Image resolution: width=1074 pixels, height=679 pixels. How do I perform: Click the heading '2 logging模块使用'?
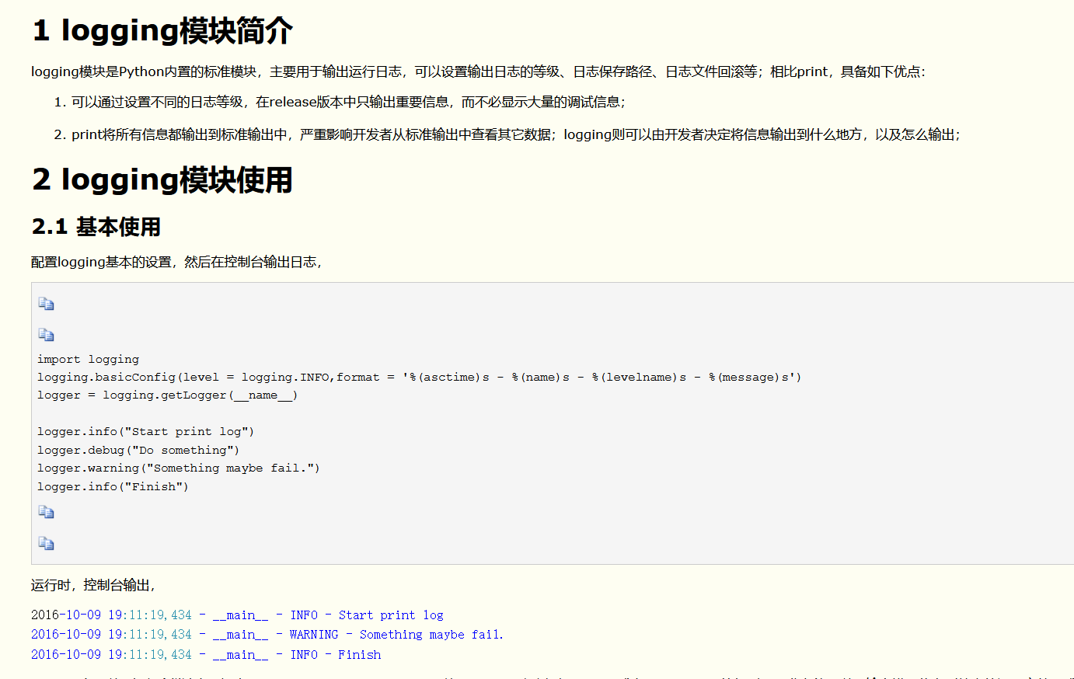coord(162,179)
